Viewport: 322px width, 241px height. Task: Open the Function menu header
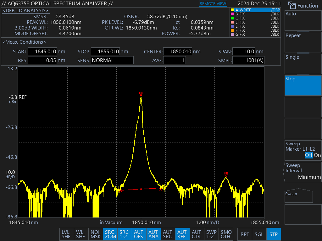303,6
